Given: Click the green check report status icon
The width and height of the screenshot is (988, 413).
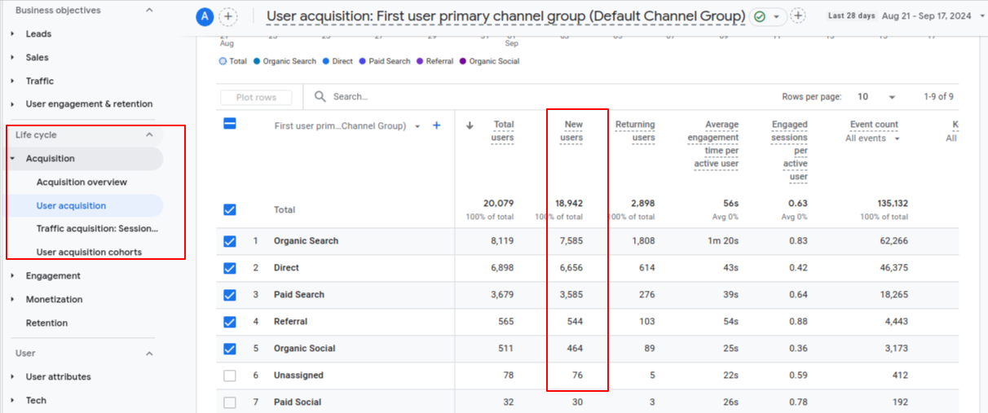Looking at the screenshot, I should [x=761, y=16].
